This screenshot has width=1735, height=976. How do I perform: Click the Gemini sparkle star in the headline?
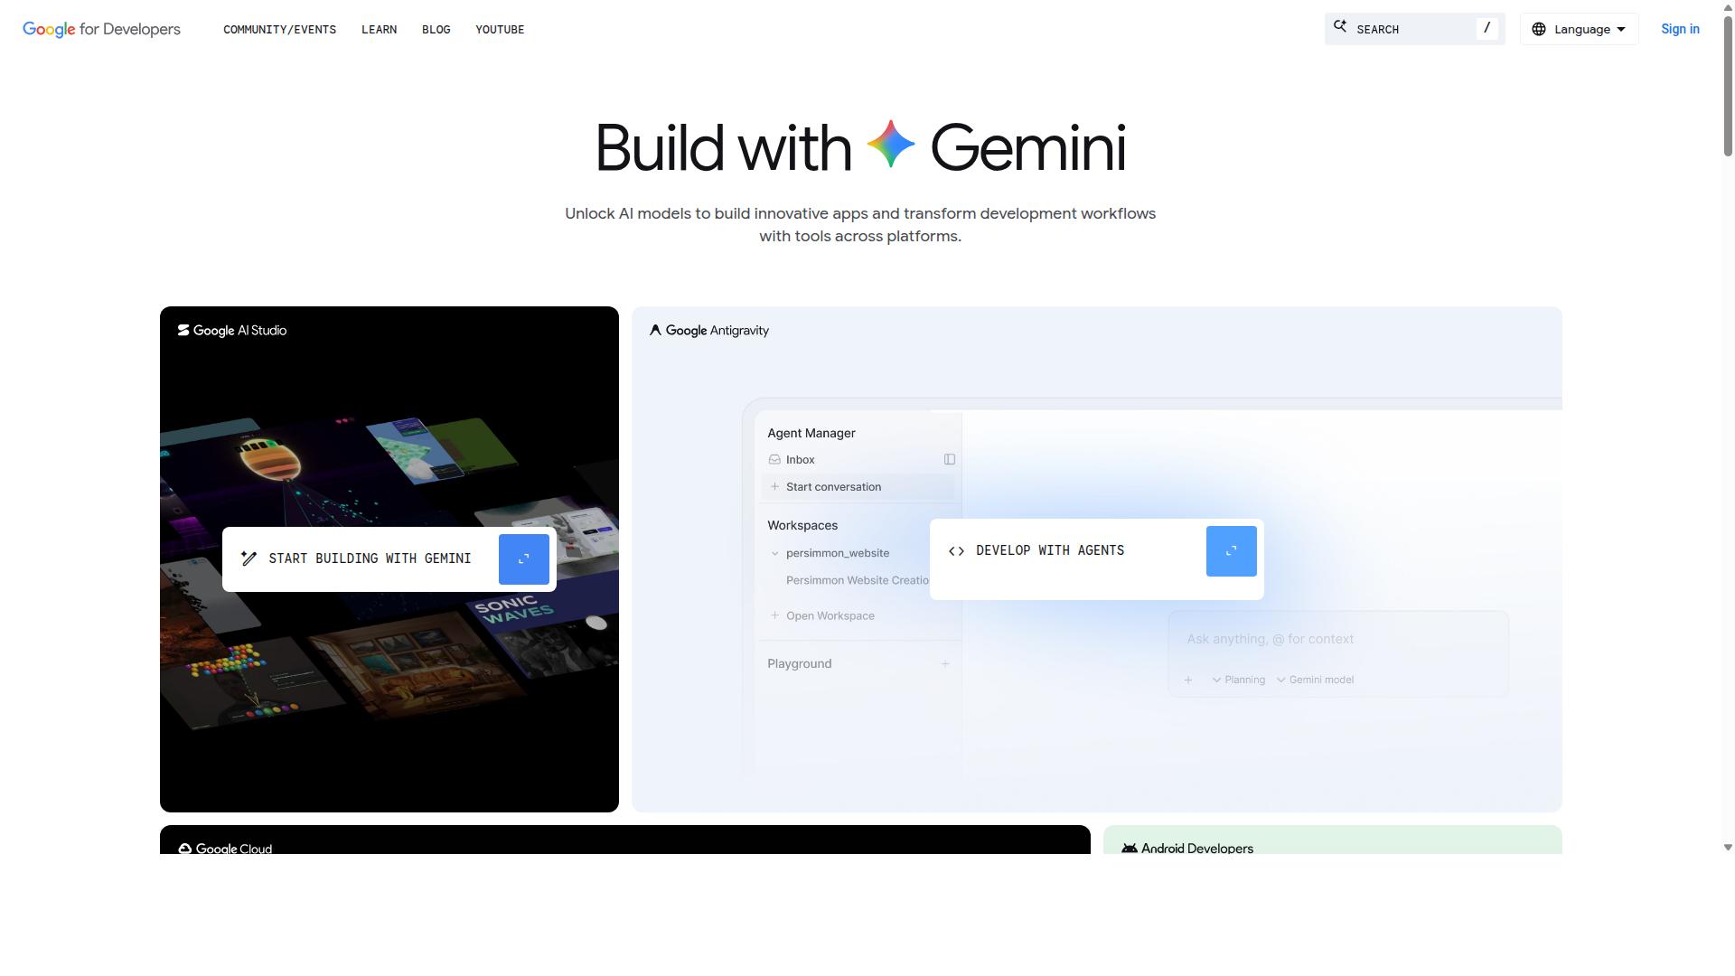click(891, 145)
